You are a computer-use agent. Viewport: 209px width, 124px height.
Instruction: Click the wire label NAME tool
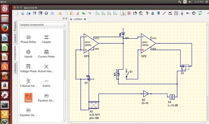point(170,13)
